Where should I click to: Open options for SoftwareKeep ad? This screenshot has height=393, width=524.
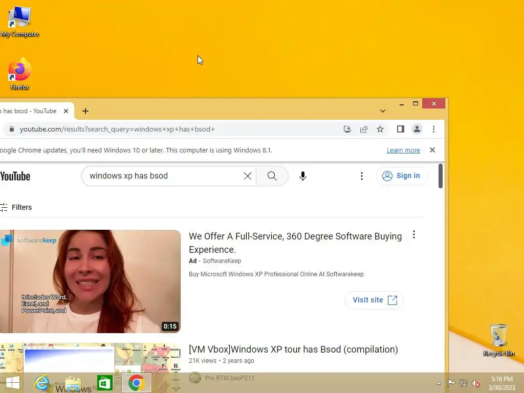coord(413,234)
